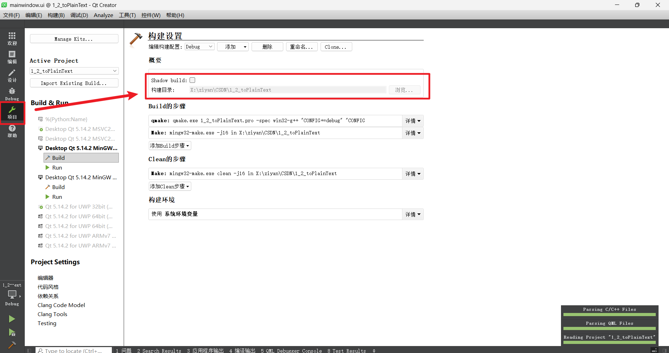Open Debug mode from sidebar

click(x=12, y=94)
